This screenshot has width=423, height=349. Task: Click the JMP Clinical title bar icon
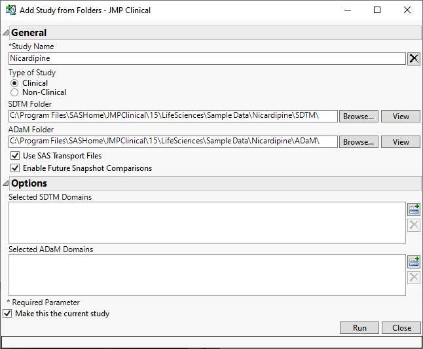[10, 10]
